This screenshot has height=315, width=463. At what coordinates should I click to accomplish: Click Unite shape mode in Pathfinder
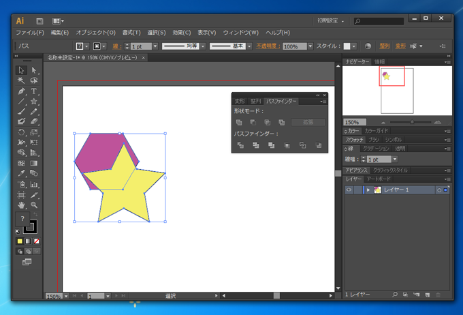[x=239, y=122]
